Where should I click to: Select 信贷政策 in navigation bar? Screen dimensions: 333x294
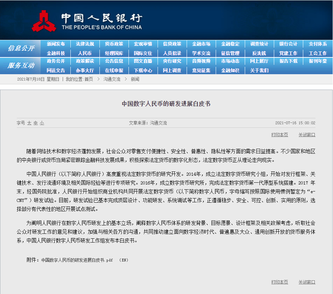(172, 44)
